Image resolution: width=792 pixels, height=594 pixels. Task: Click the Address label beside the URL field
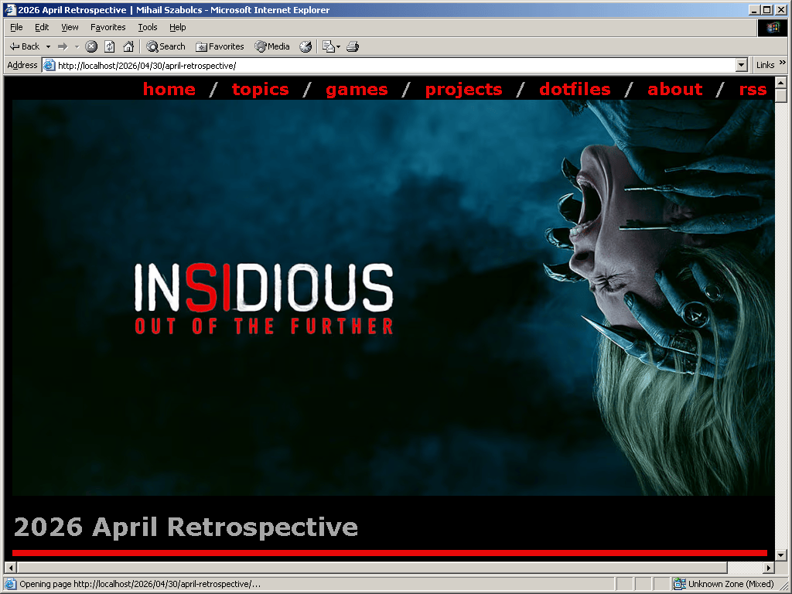pos(22,65)
